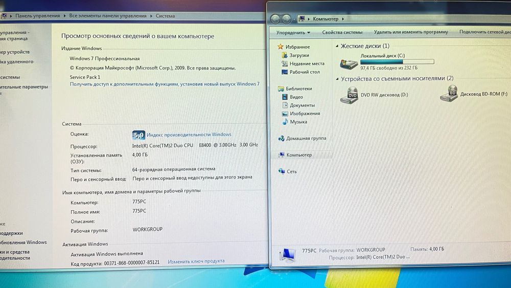Select Изображения under Библиотеки

point(305,114)
